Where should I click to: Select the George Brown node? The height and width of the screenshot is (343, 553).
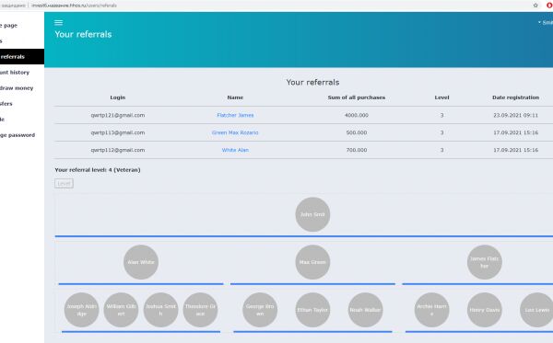(x=260, y=310)
